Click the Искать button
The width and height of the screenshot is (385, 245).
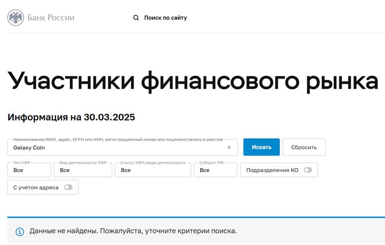click(261, 147)
